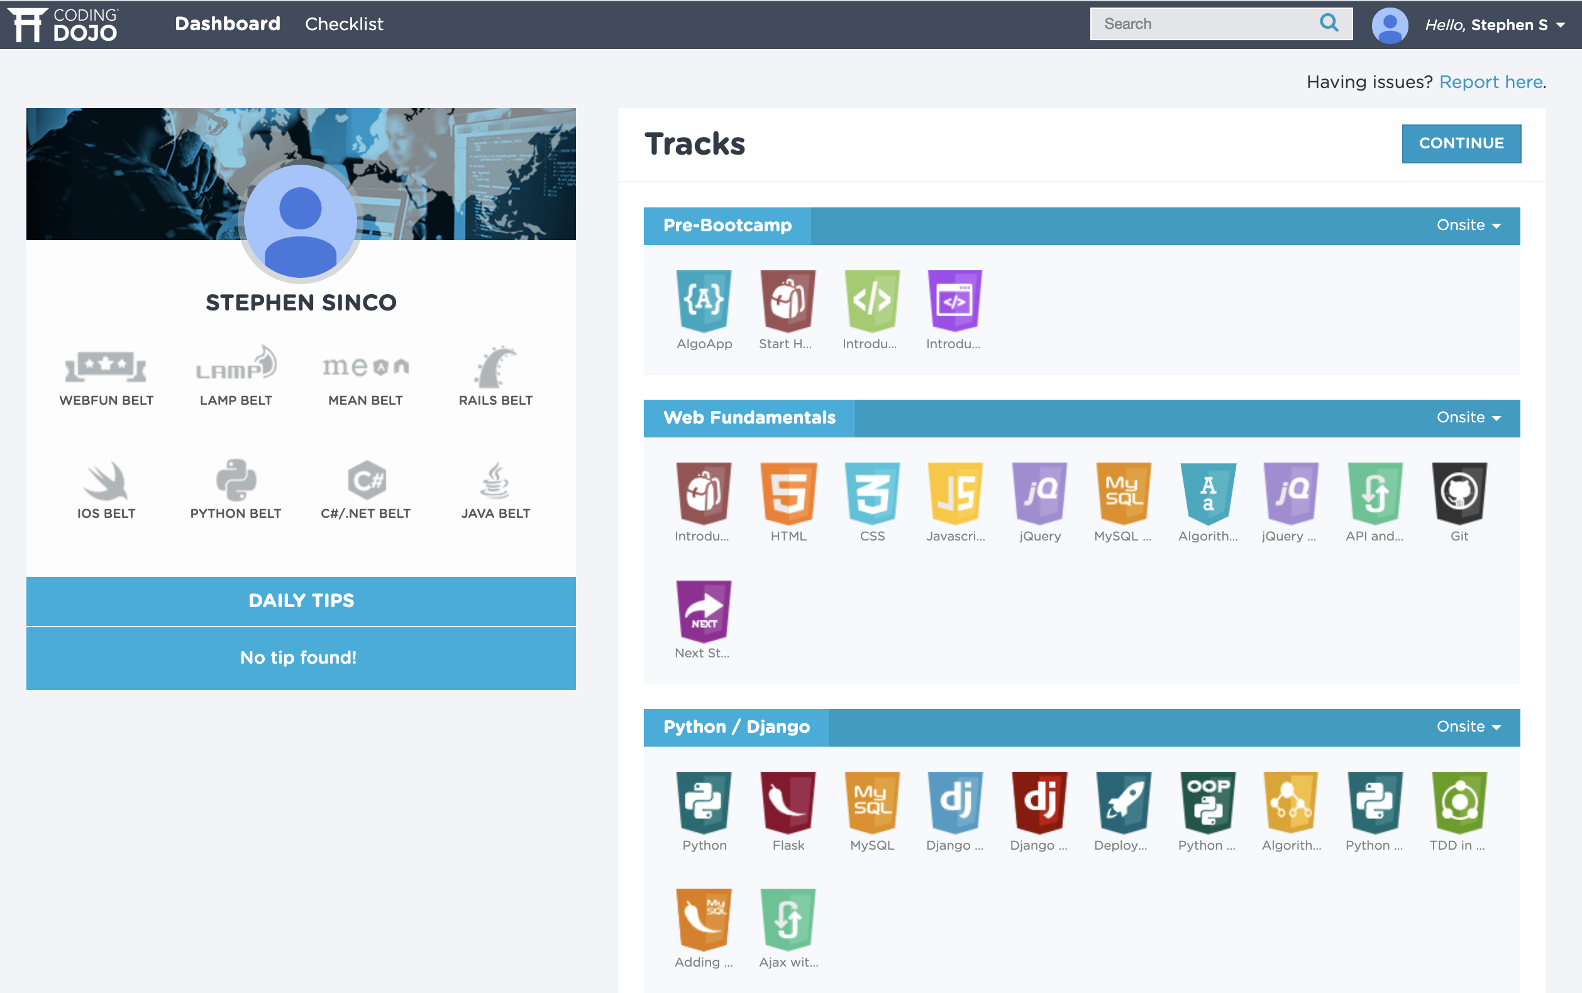The width and height of the screenshot is (1582, 993).
Task: Select the Pre-Bootcamp track tab
Action: (x=727, y=225)
